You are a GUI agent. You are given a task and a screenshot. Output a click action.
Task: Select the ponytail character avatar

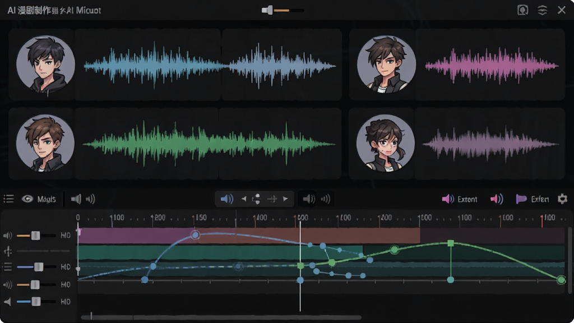tap(386, 143)
